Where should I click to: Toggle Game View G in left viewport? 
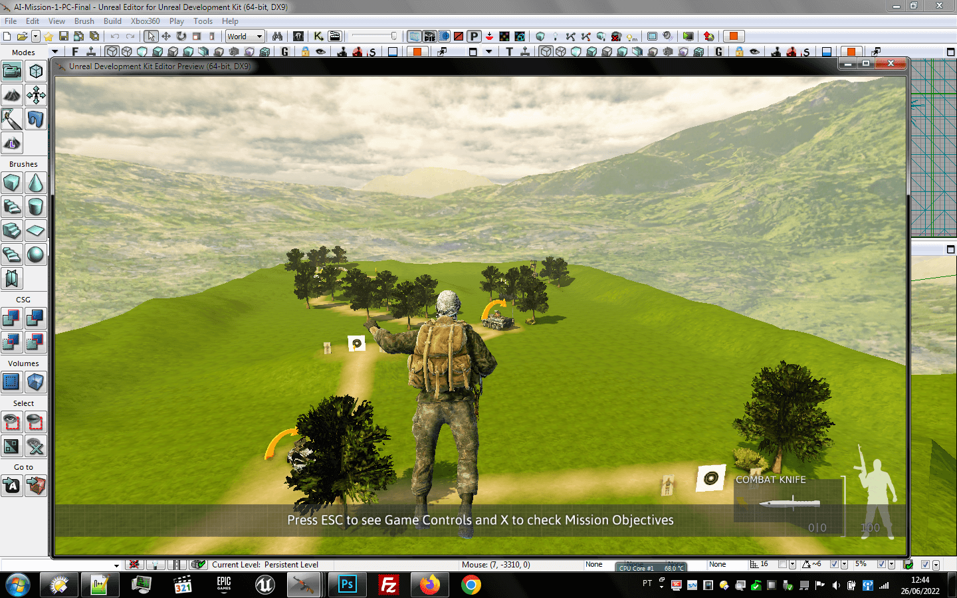pos(285,52)
